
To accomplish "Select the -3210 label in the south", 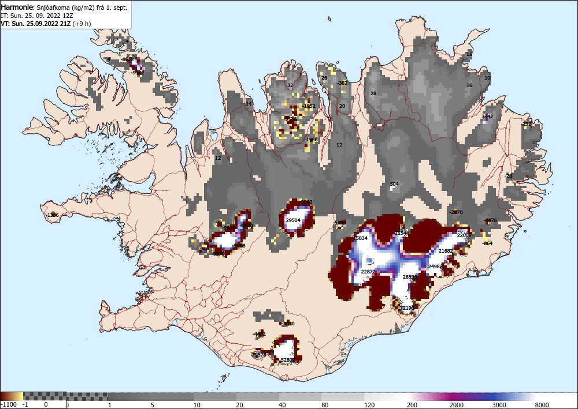I will pos(288,324).
